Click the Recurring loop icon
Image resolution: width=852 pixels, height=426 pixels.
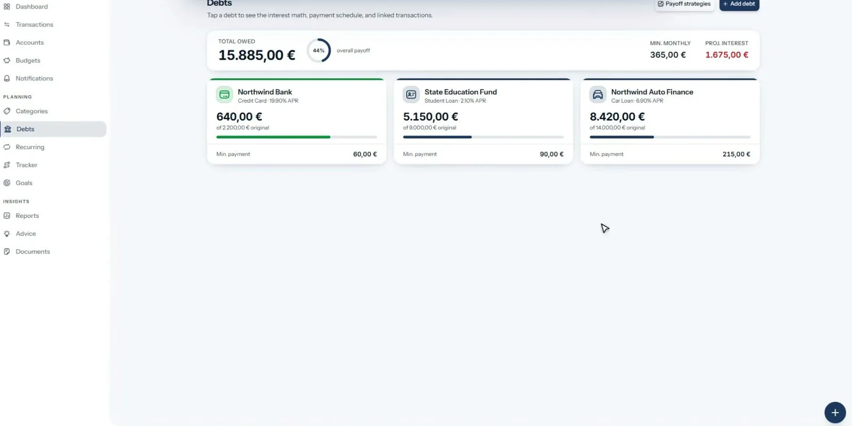click(x=7, y=147)
